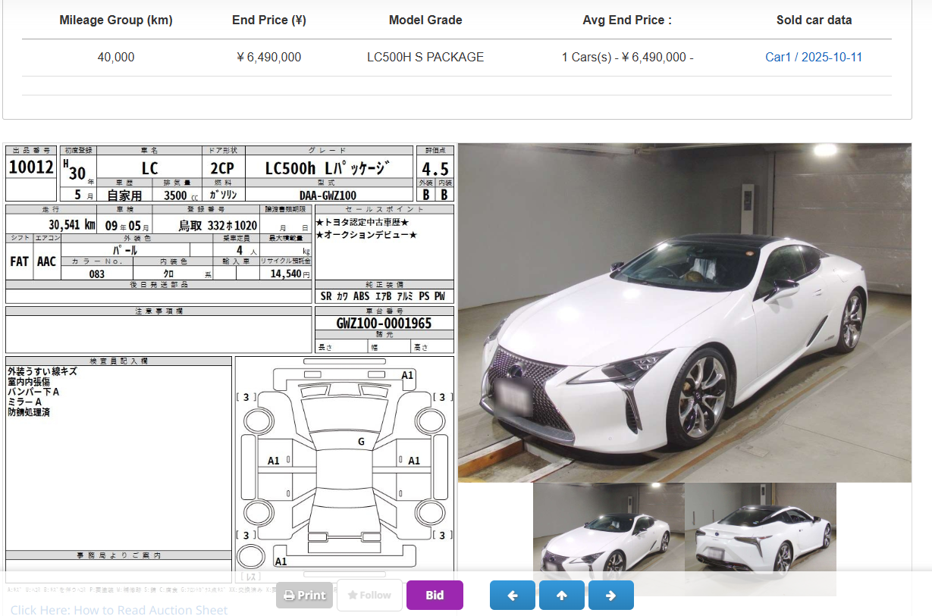Open the How to Read Auction Sheet link
Screen dimensions: 932x616
[119, 610]
